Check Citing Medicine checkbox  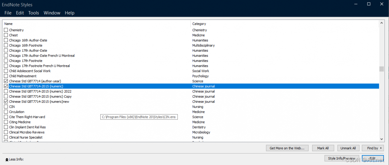[x=6, y=122]
